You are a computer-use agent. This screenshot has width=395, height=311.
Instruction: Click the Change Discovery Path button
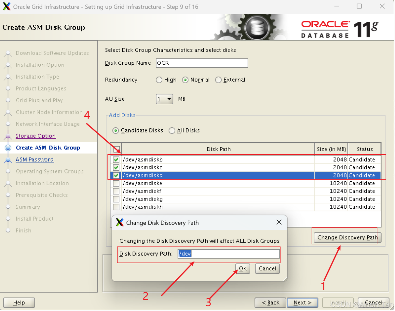[347, 238]
